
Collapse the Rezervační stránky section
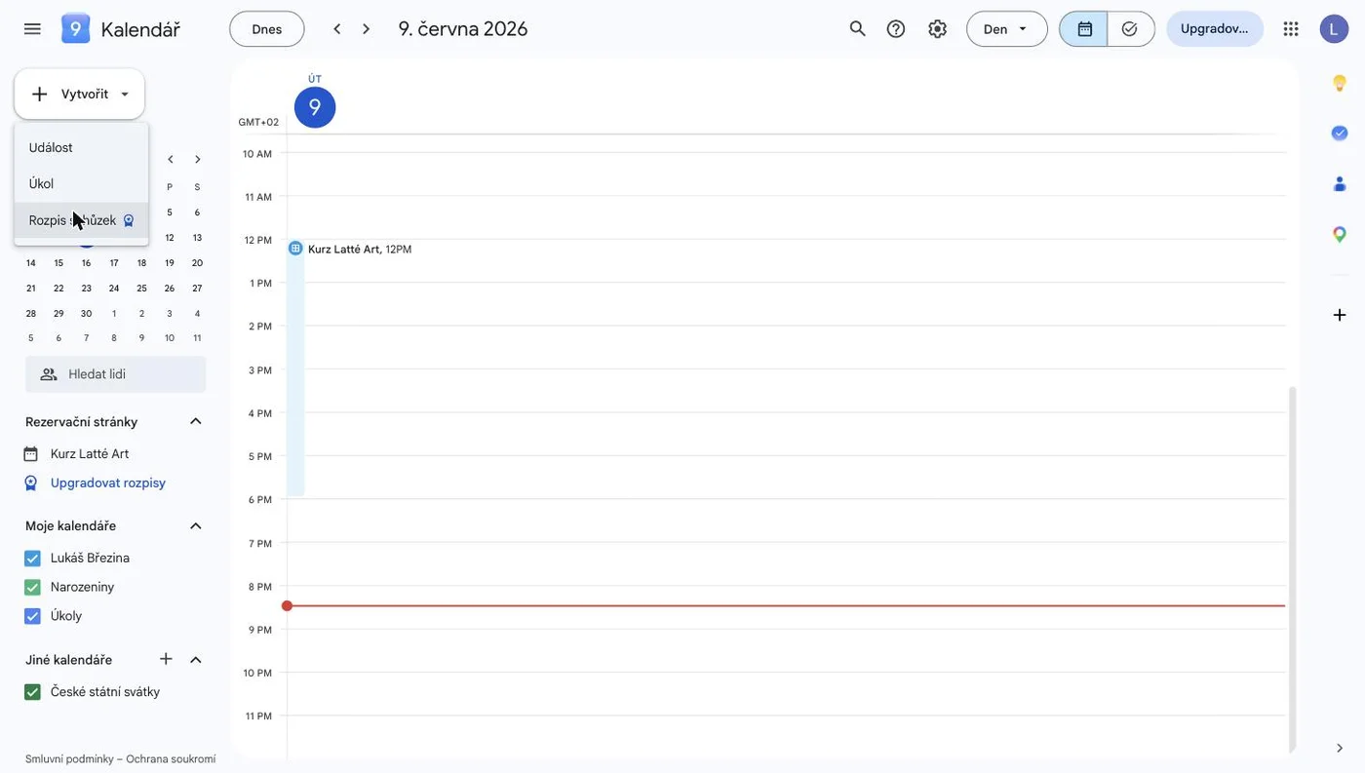click(196, 421)
